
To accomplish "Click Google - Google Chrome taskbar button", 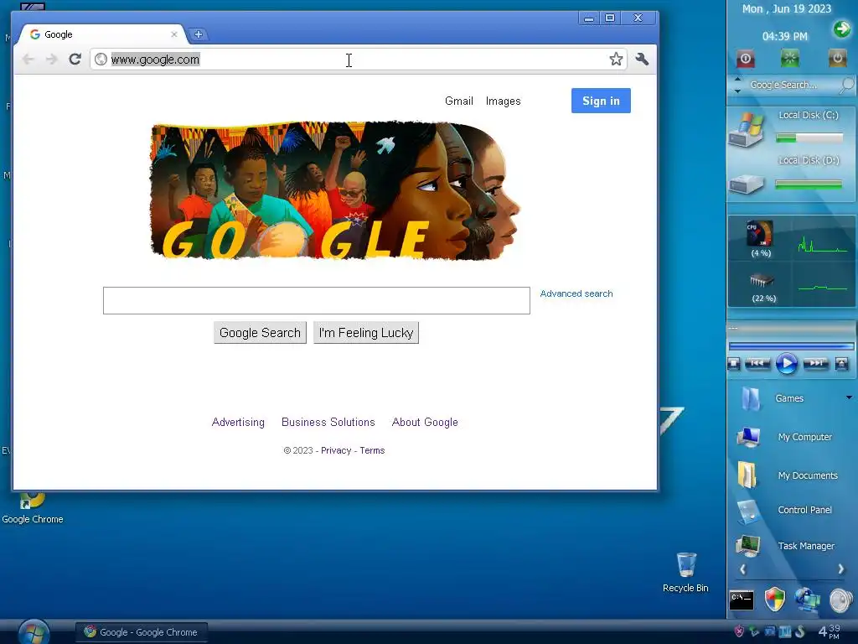I will [141, 632].
